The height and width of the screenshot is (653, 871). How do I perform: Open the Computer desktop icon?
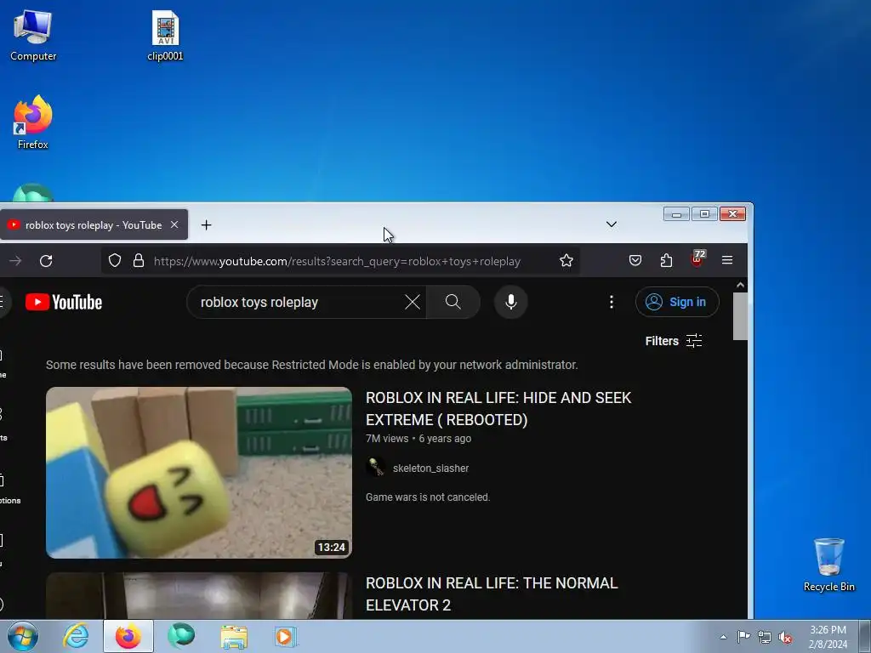coord(33,36)
